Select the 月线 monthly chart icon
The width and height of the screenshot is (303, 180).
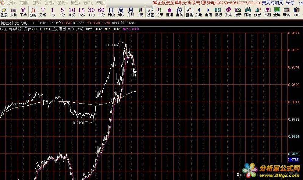(x=131, y=12)
